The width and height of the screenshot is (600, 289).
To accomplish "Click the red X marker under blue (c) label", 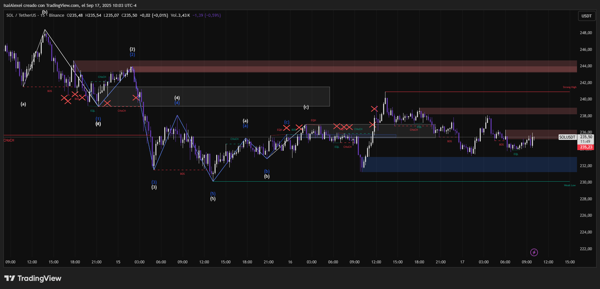I will point(287,128).
